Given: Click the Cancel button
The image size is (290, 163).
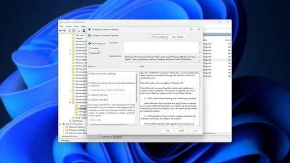Looking at the screenshot, I should 181,131.
